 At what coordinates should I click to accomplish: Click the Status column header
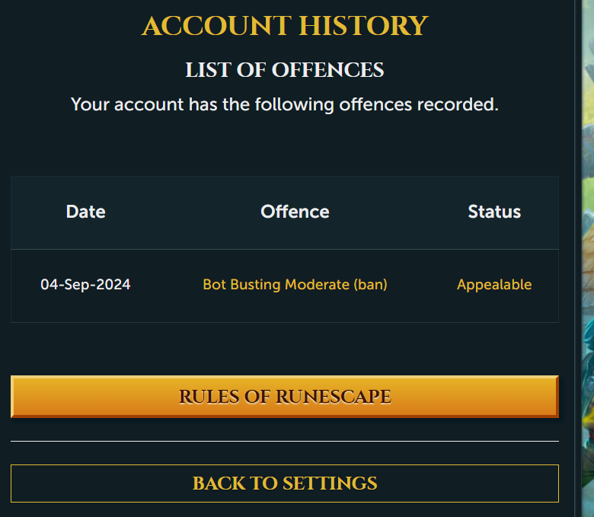coord(494,212)
